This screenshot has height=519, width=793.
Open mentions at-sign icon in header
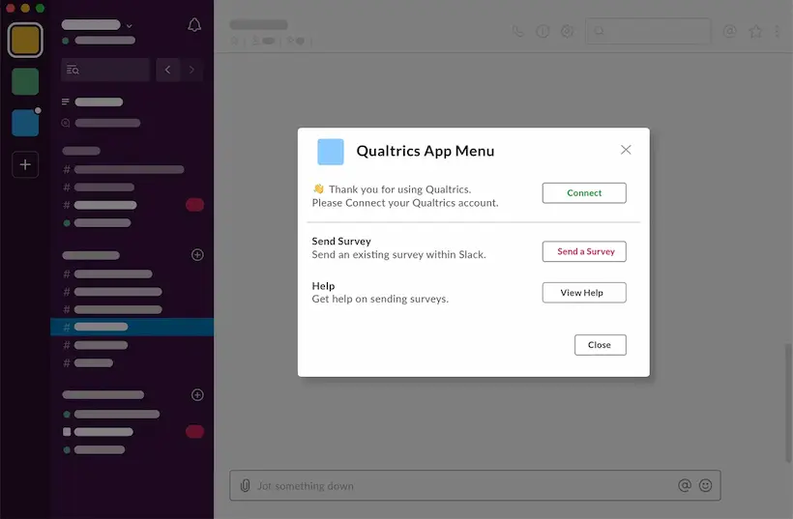point(730,31)
